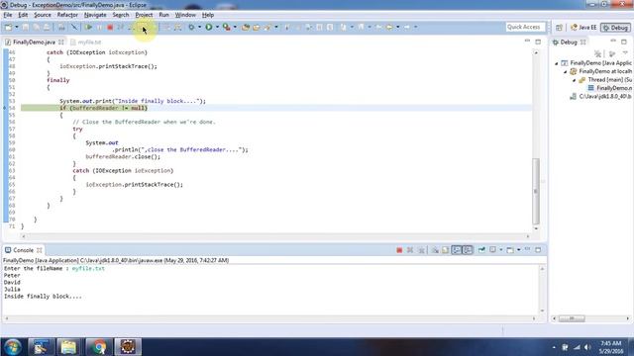The height and width of the screenshot is (356, 634).
Task: Open the New file dropdown arrow
Action: pyautogui.click(x=17, y=27)
